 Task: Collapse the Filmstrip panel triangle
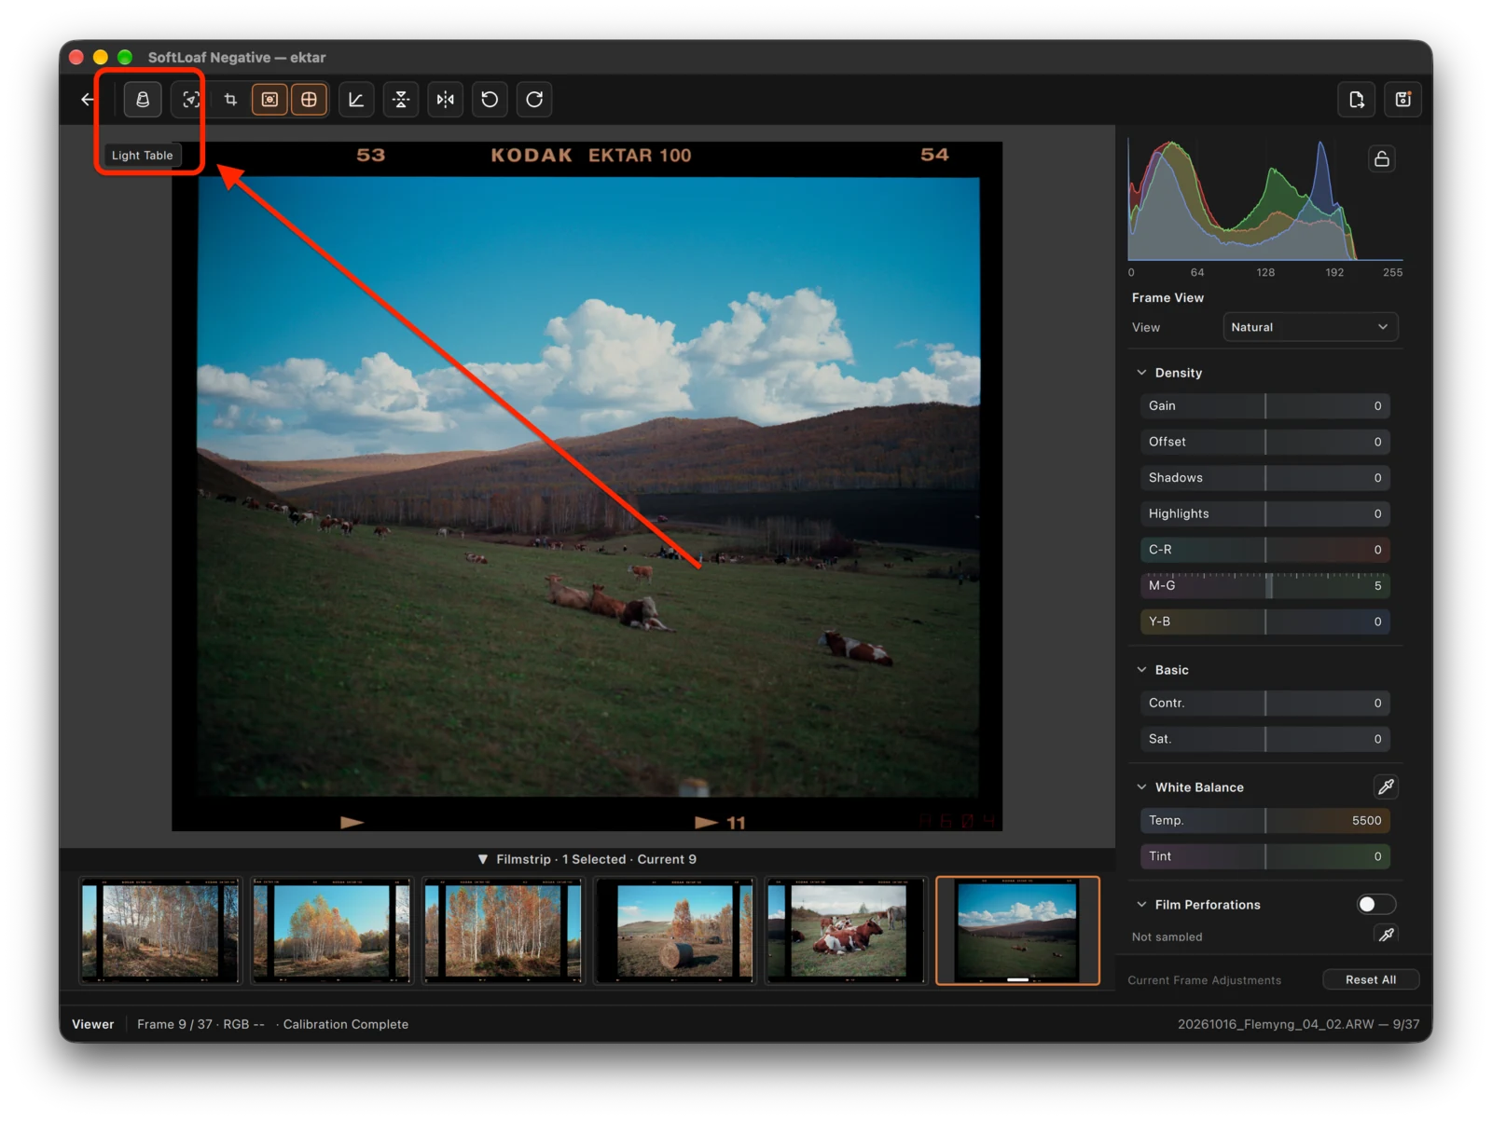483,860
